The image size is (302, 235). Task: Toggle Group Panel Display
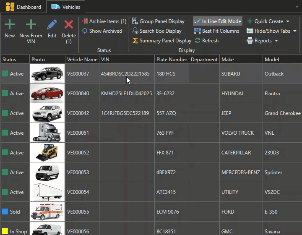(158, 21)
